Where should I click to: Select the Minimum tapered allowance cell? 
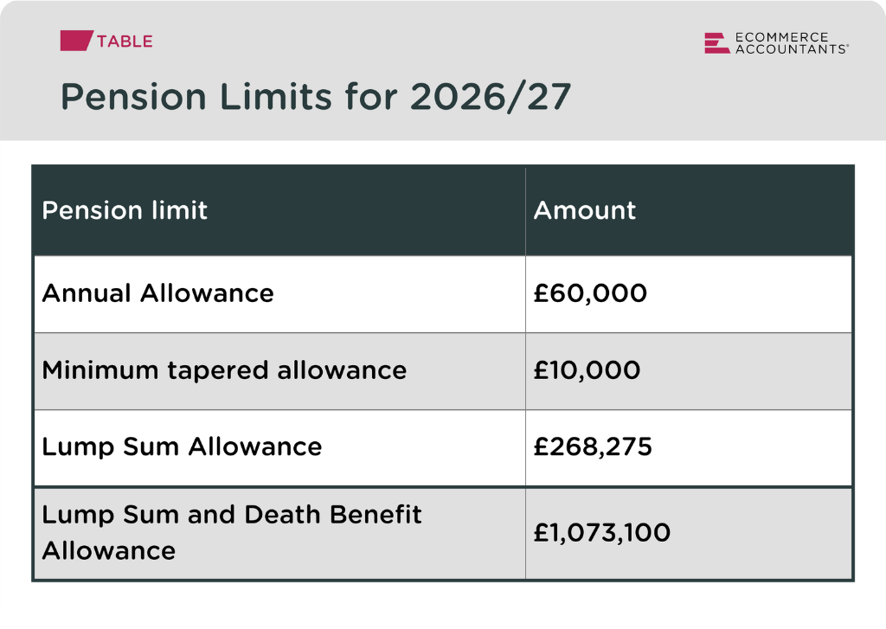coord(279,371)
